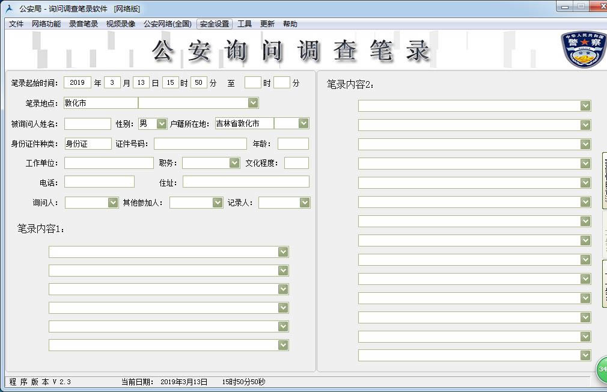The width and height of the screenshot is (607, 392).
Task: Expand first 笔录内容1 row dropdown
Action: tap(283, 252)
